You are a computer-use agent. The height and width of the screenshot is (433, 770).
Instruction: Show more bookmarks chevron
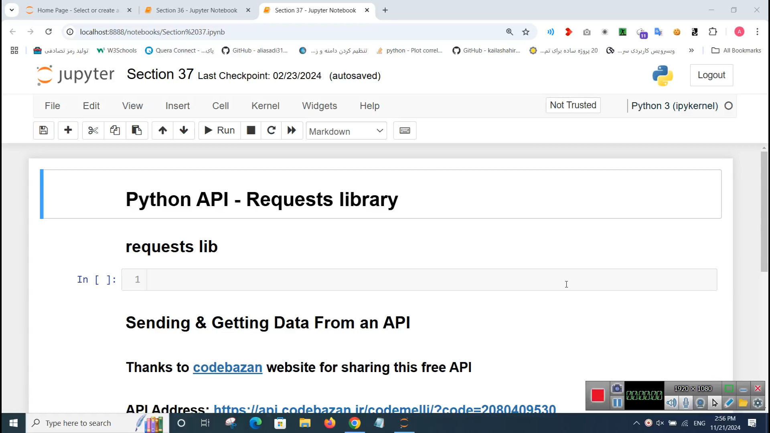(x=691, y=51)
